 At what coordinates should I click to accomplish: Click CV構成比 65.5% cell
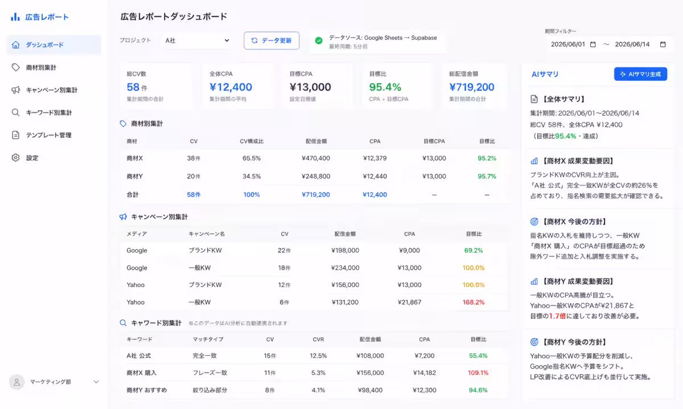pyautogui.click(x=252, y=158)
